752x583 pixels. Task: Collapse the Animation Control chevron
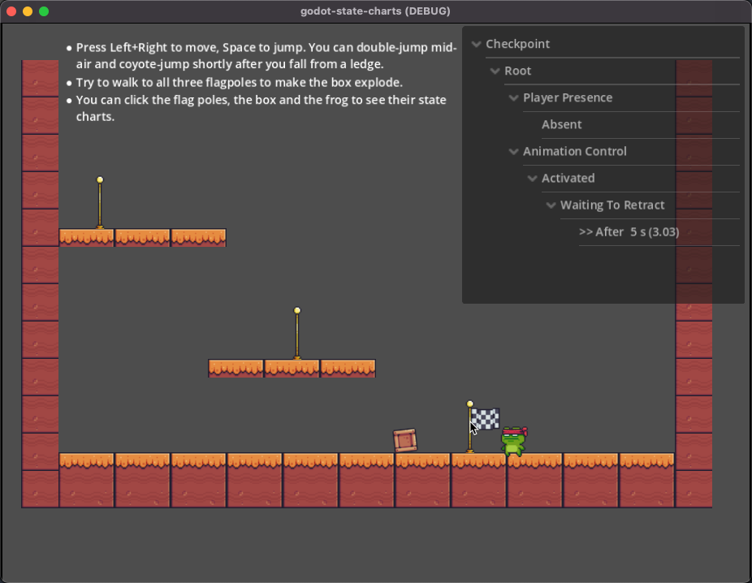[513, 152]
